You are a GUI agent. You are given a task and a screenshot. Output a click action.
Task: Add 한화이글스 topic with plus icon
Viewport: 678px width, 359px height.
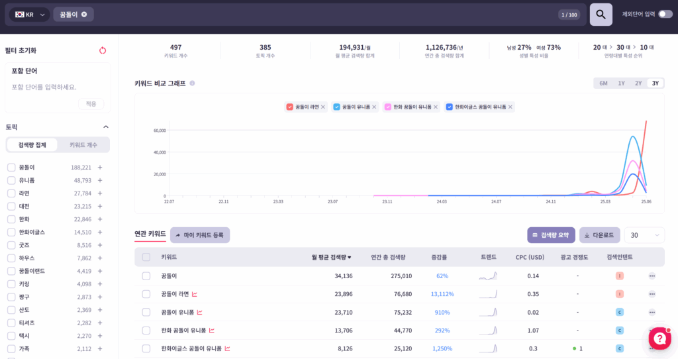point(100,232)
